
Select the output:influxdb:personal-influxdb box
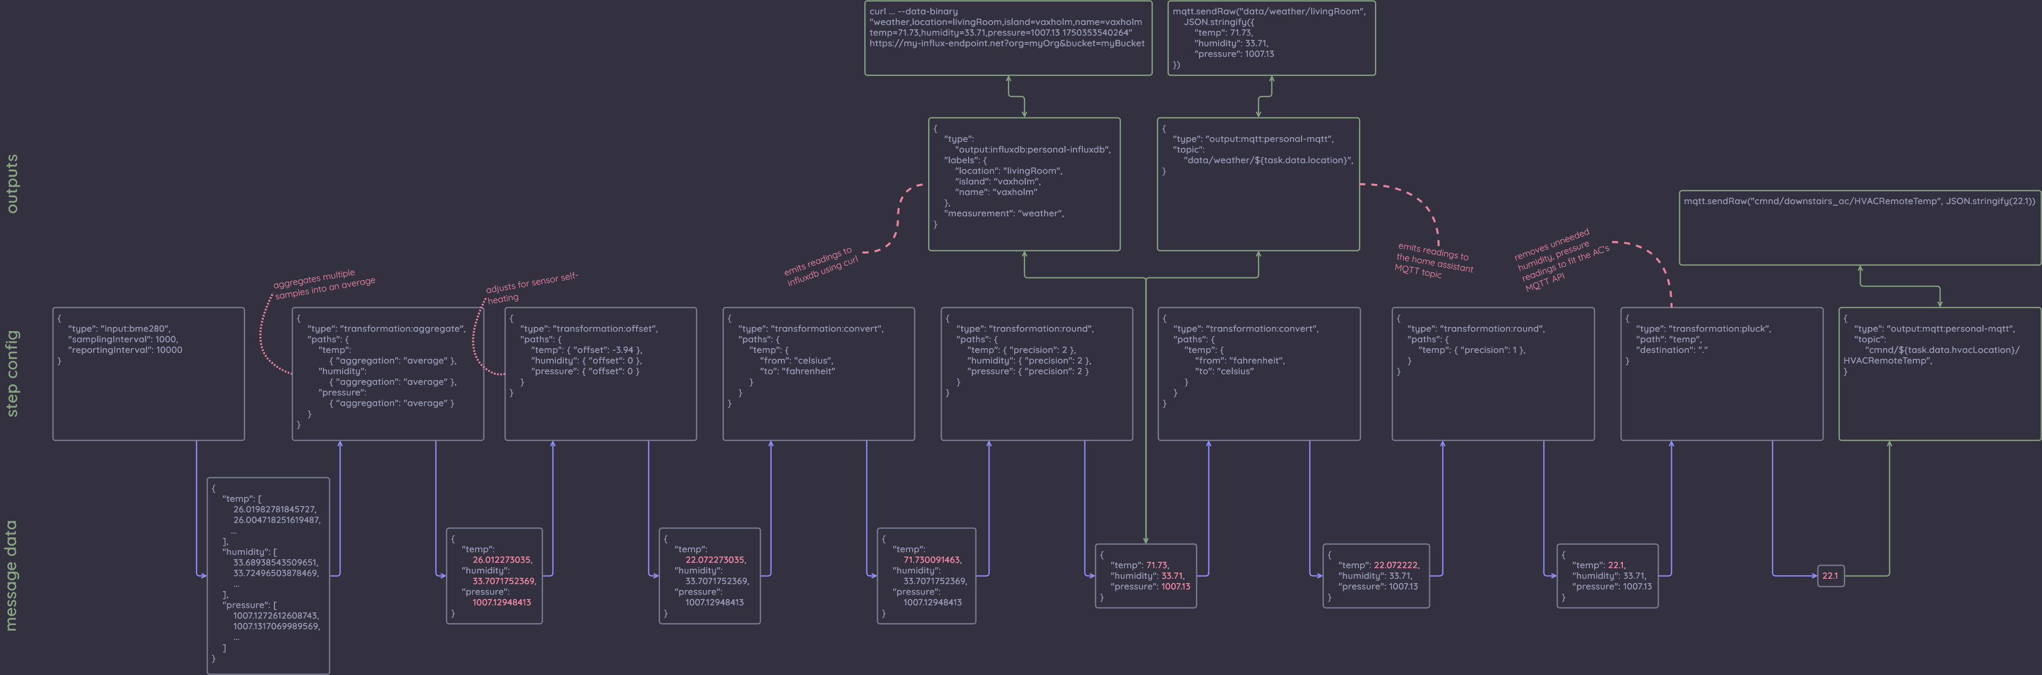point(1024,184)
